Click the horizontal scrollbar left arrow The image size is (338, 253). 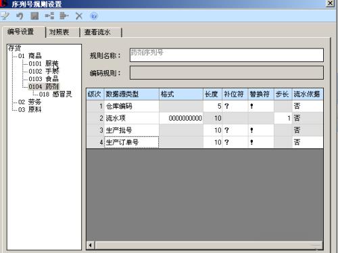(x=91, y=245)
